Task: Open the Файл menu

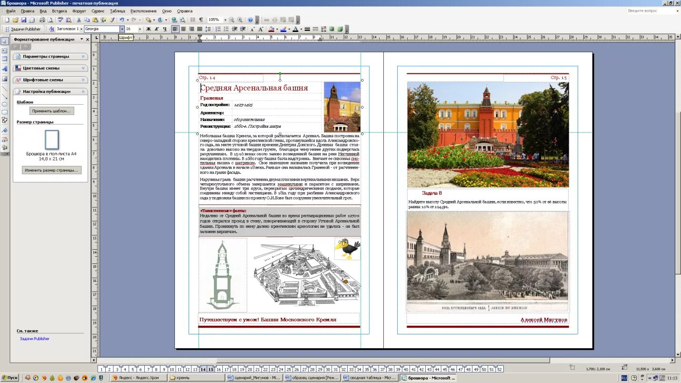Action: (10, 11)
